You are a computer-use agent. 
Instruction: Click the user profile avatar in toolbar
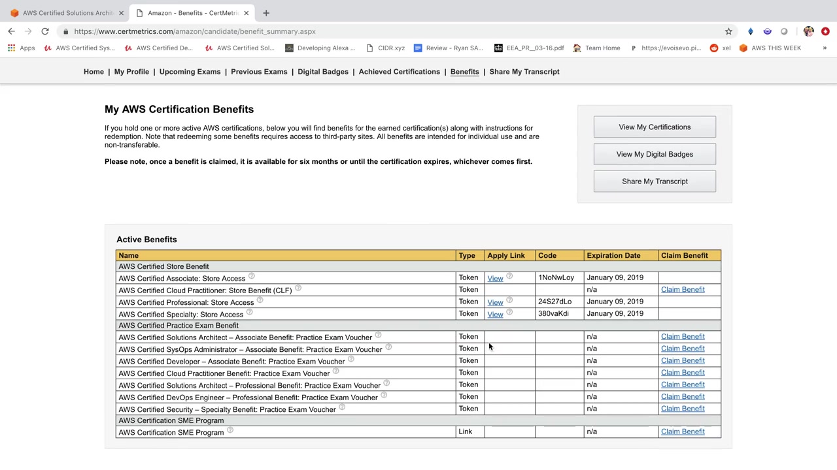(809, 31)
